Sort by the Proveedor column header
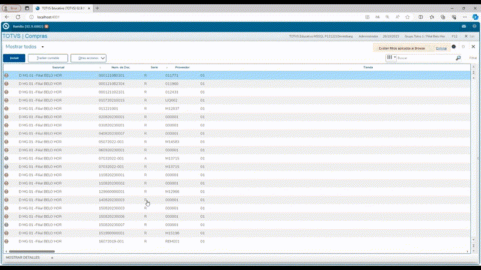Image resolution: width=481 pixels, height=270 pixels. 182,67
